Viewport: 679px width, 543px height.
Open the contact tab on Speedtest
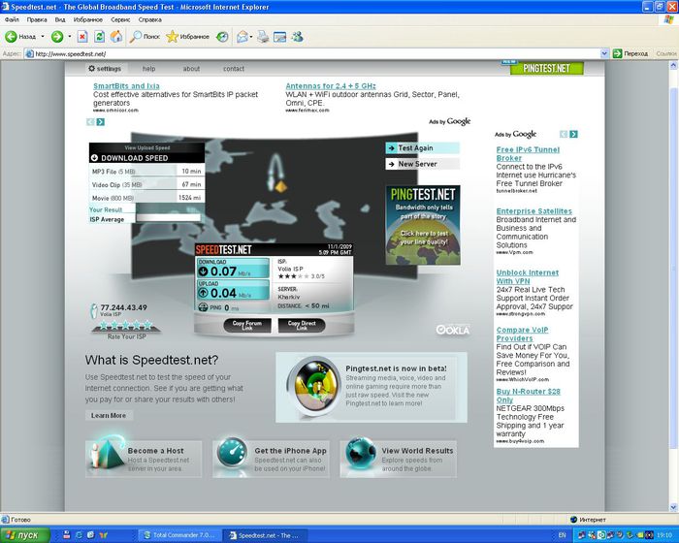pos(234,69)
